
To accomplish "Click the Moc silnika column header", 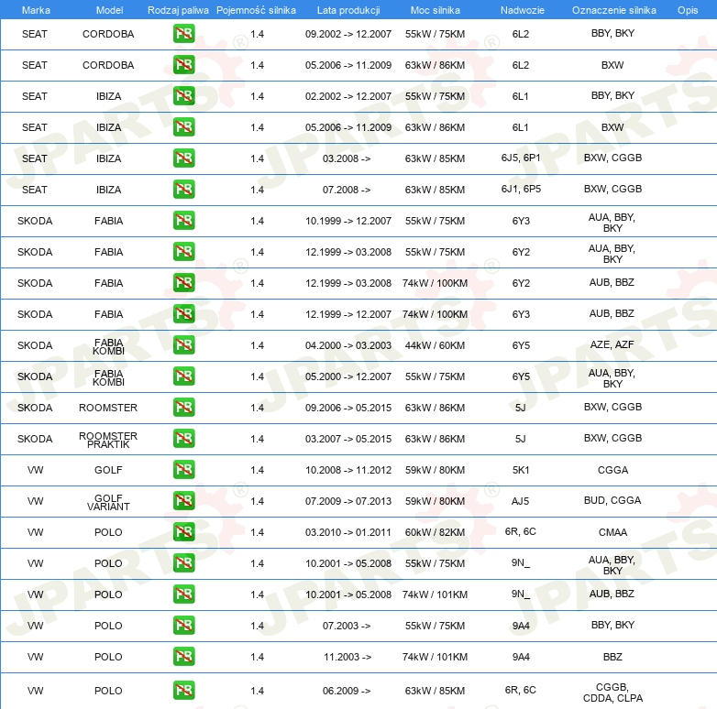I will [x=435, y=10].
